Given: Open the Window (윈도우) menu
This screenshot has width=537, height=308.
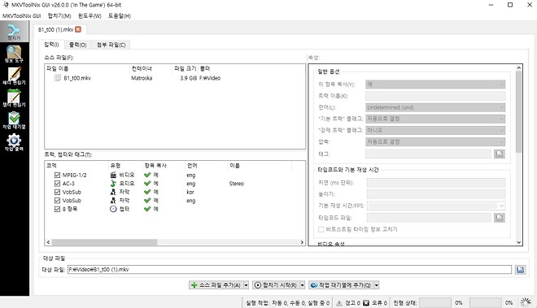Looking at the screenshot, I should (89, 15).
